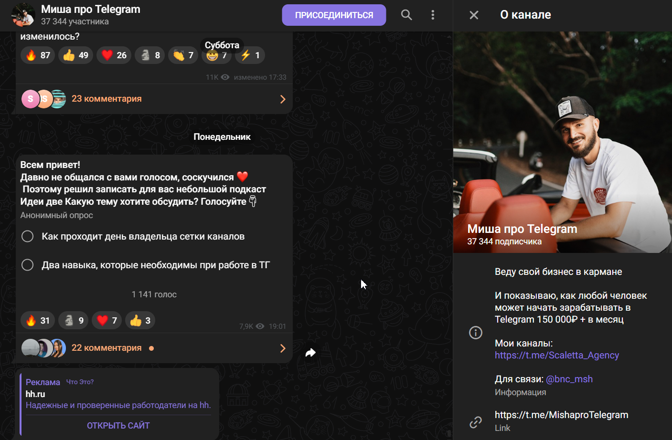Open the @bnc_msh contact mention

pos(569,379)
